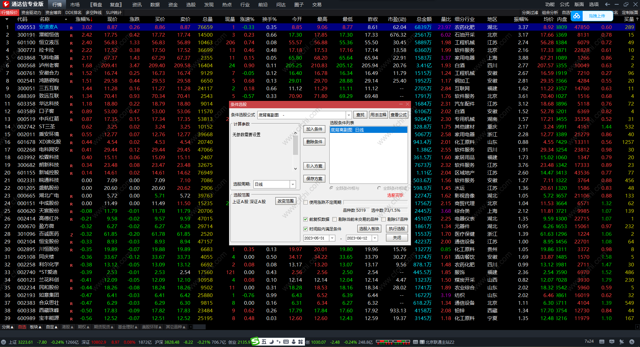The width and height of the screenshot is (640, 347).
Task: Check the 剔除ST品种 checkbox
Action: pyautogui.click(x=384, y=219)
